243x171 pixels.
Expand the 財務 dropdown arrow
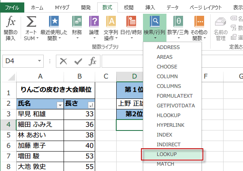click(77, 38)
